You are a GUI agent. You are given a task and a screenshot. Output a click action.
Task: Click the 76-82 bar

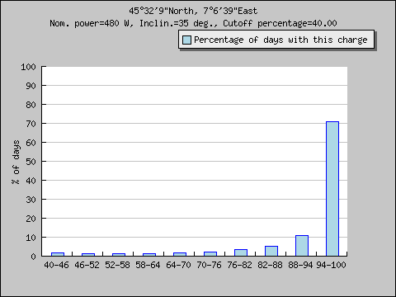[241, 252]
